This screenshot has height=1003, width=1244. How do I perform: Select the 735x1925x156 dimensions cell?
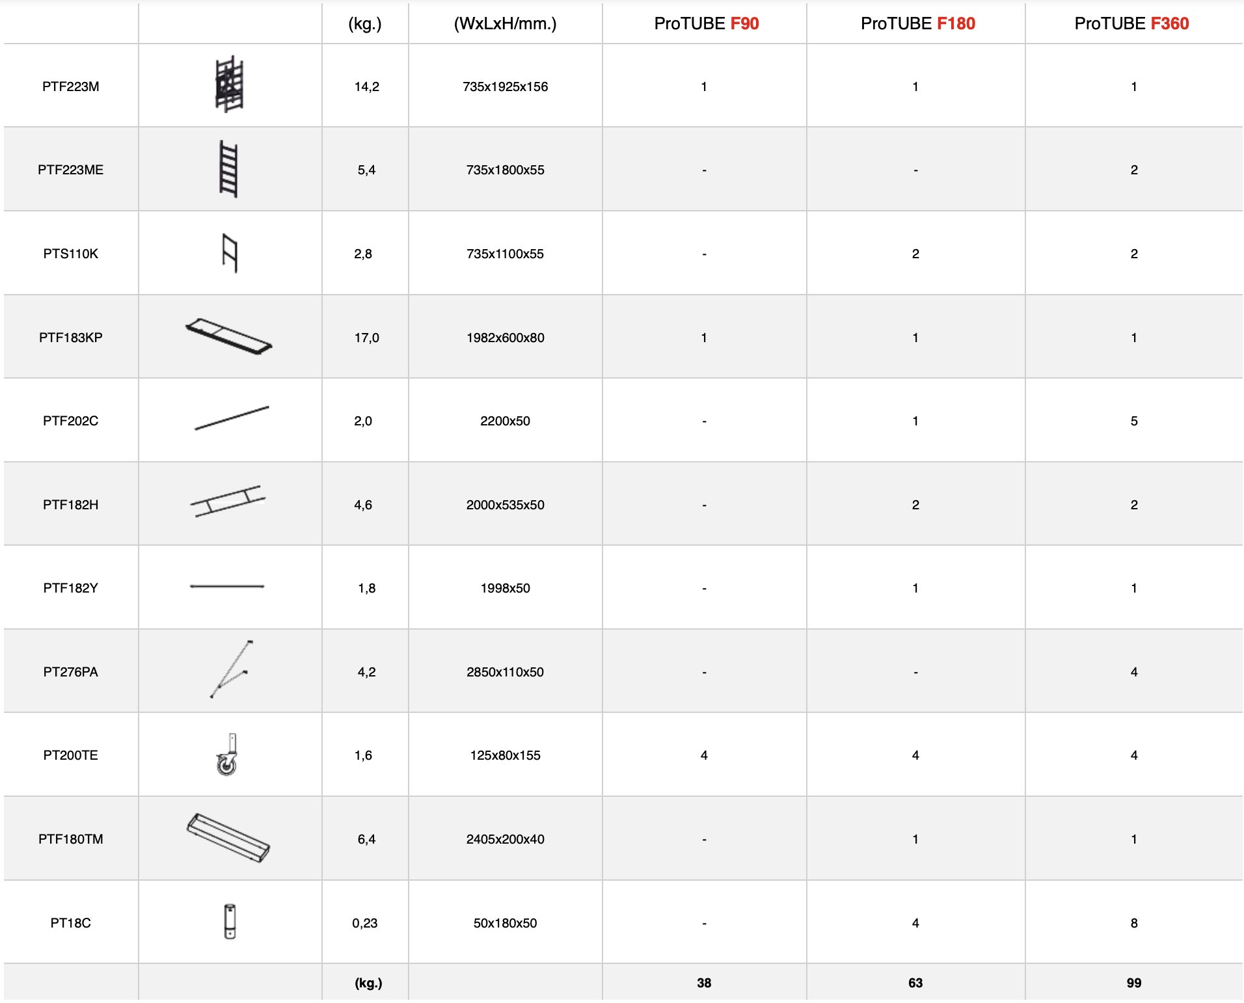tap(505, 87)
